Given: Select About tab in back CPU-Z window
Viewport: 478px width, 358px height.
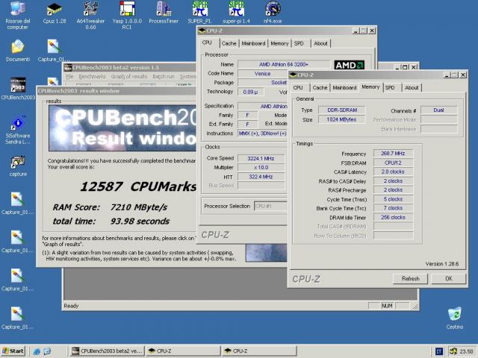Looking at the screenshot, I should coord(320,43).
